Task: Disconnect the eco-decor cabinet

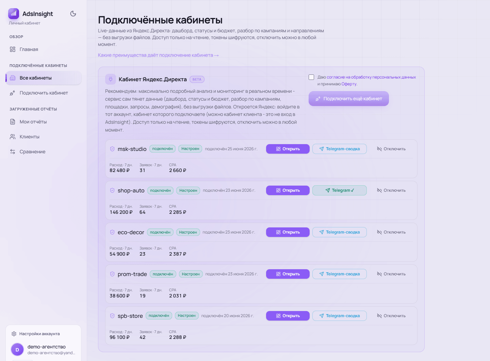Action: click(x=391, y=232)
